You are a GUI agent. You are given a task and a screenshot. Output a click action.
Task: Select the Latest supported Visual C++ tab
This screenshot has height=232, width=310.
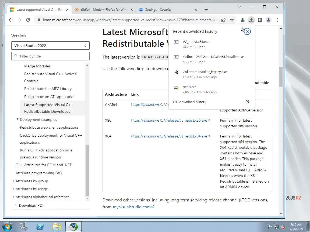point(39,9)
